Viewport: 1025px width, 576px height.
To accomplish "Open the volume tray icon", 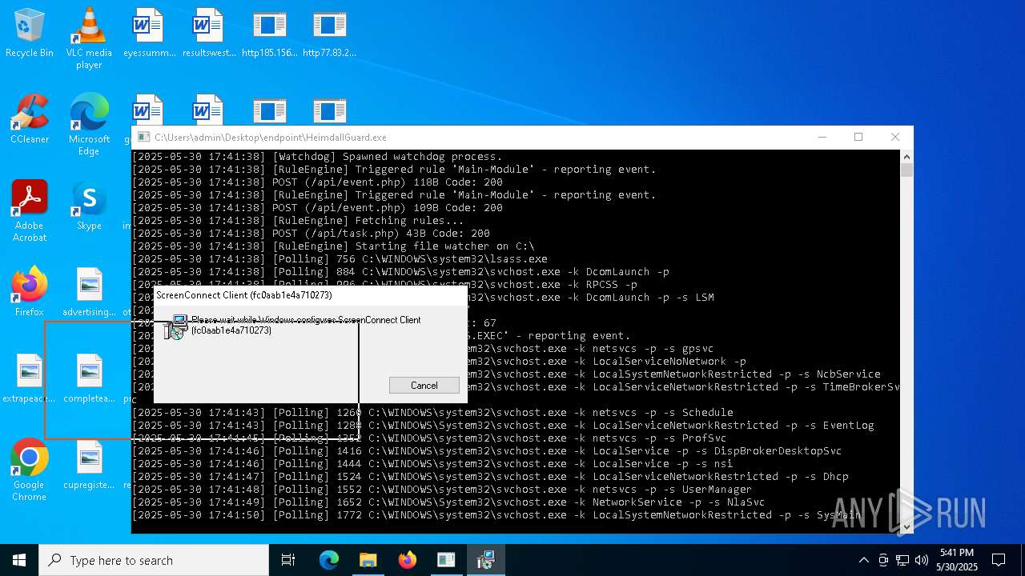I will [922, 560].
